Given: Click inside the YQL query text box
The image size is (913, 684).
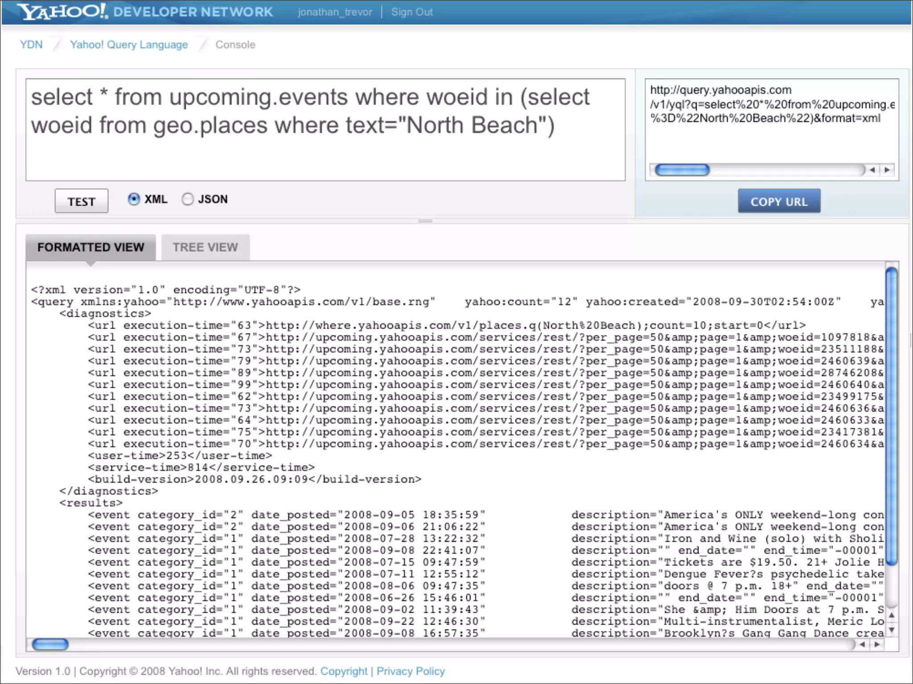Looking at the screenshot, I should point(325,130).
